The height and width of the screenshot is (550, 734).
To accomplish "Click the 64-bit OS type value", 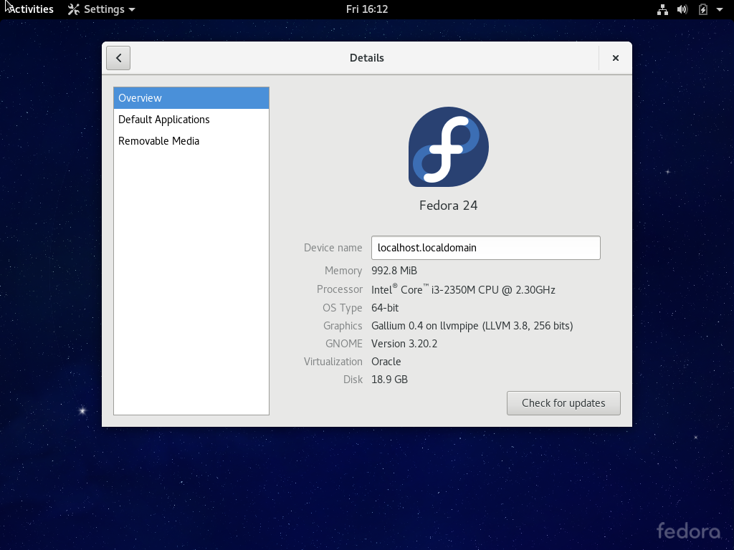I will coord(385,308).
